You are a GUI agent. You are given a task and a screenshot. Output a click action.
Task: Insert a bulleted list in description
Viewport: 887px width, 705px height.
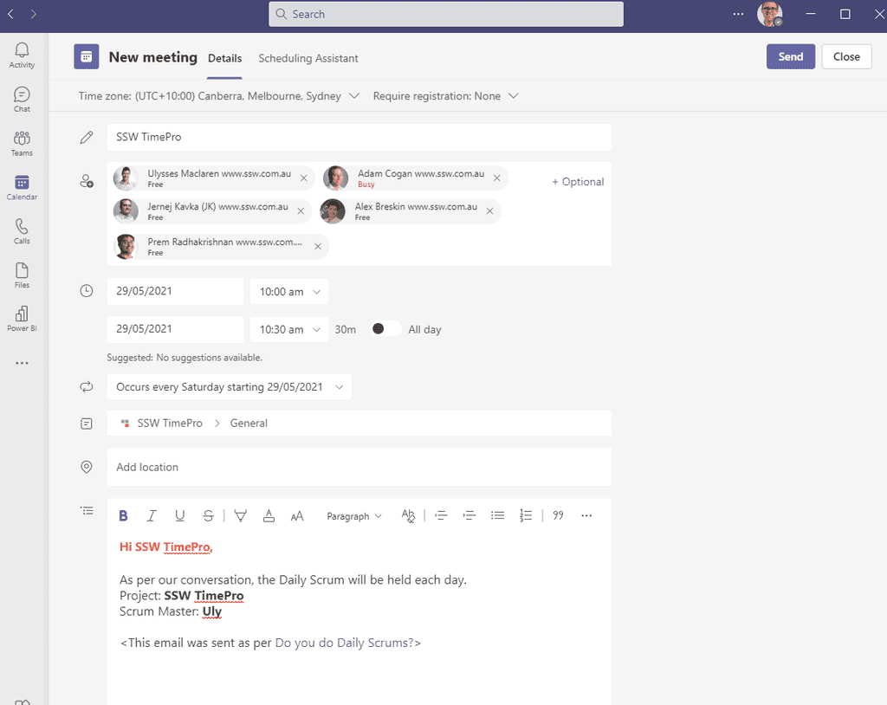coord(497,515)
